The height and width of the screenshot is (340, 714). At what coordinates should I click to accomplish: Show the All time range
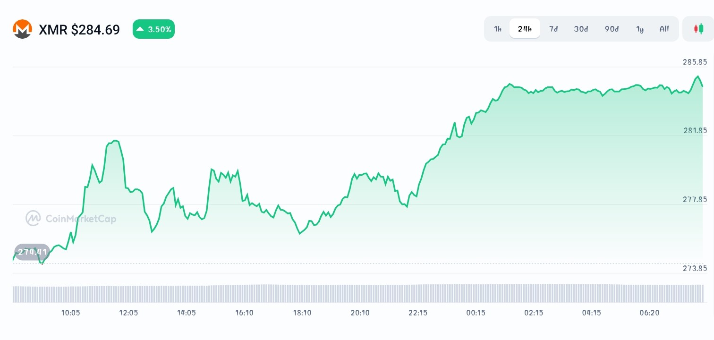click(x=664, y=29)
